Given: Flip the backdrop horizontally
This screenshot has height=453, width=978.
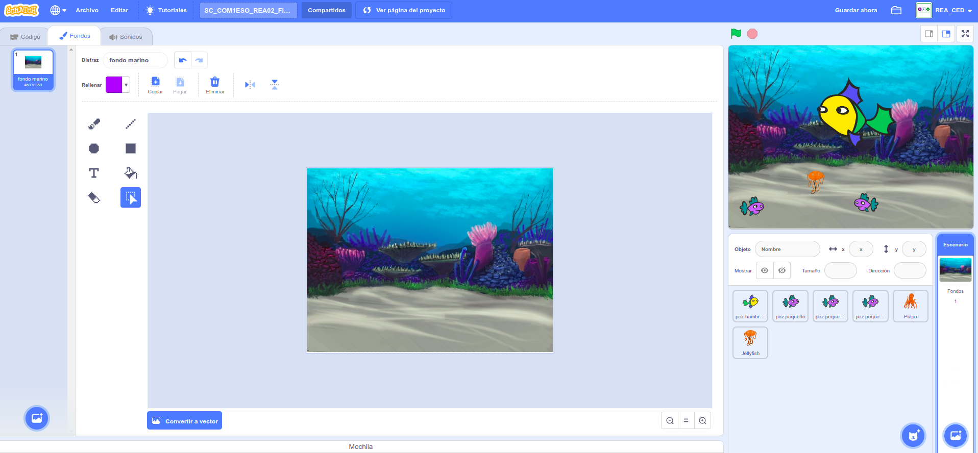Looking at the screenshot, I should (x=250, y=85).
